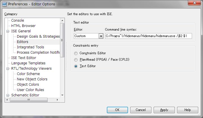Image resolution: width=203 pixels, height=118 pixels.
Task: Click the Help button
Action: coord(187,110)
